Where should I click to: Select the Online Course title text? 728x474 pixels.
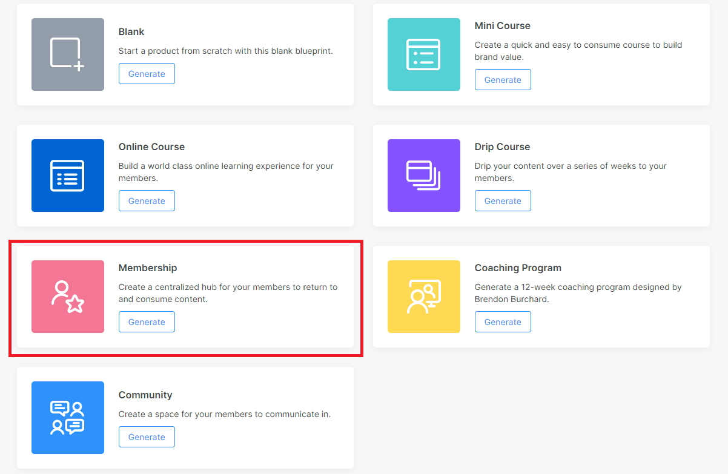coord(151,146)
